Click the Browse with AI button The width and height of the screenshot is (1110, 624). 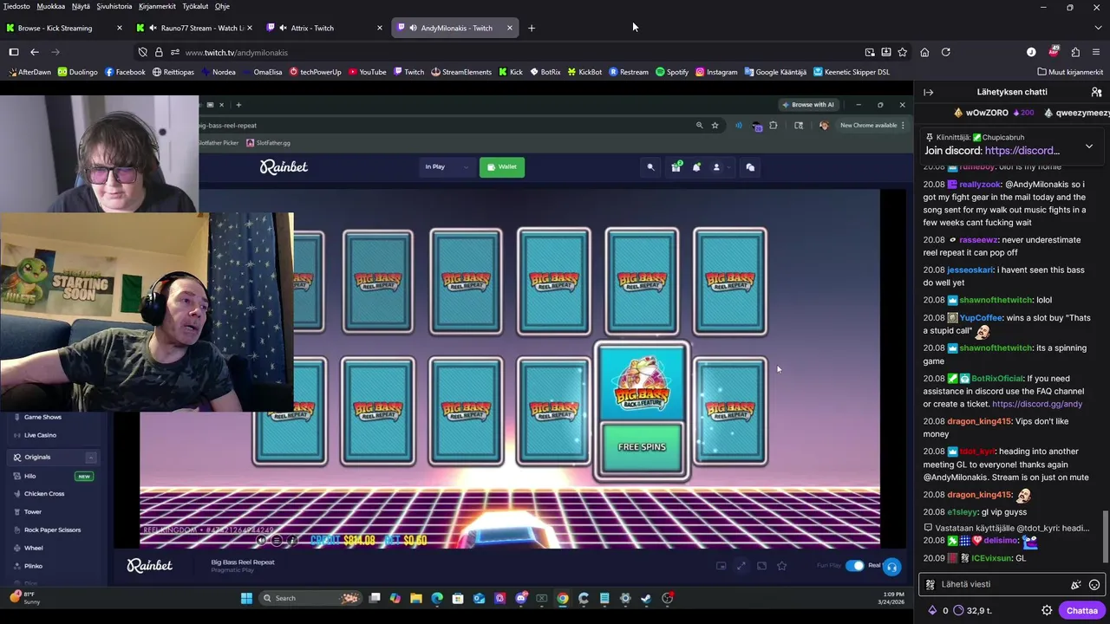(x=808, y=105)
